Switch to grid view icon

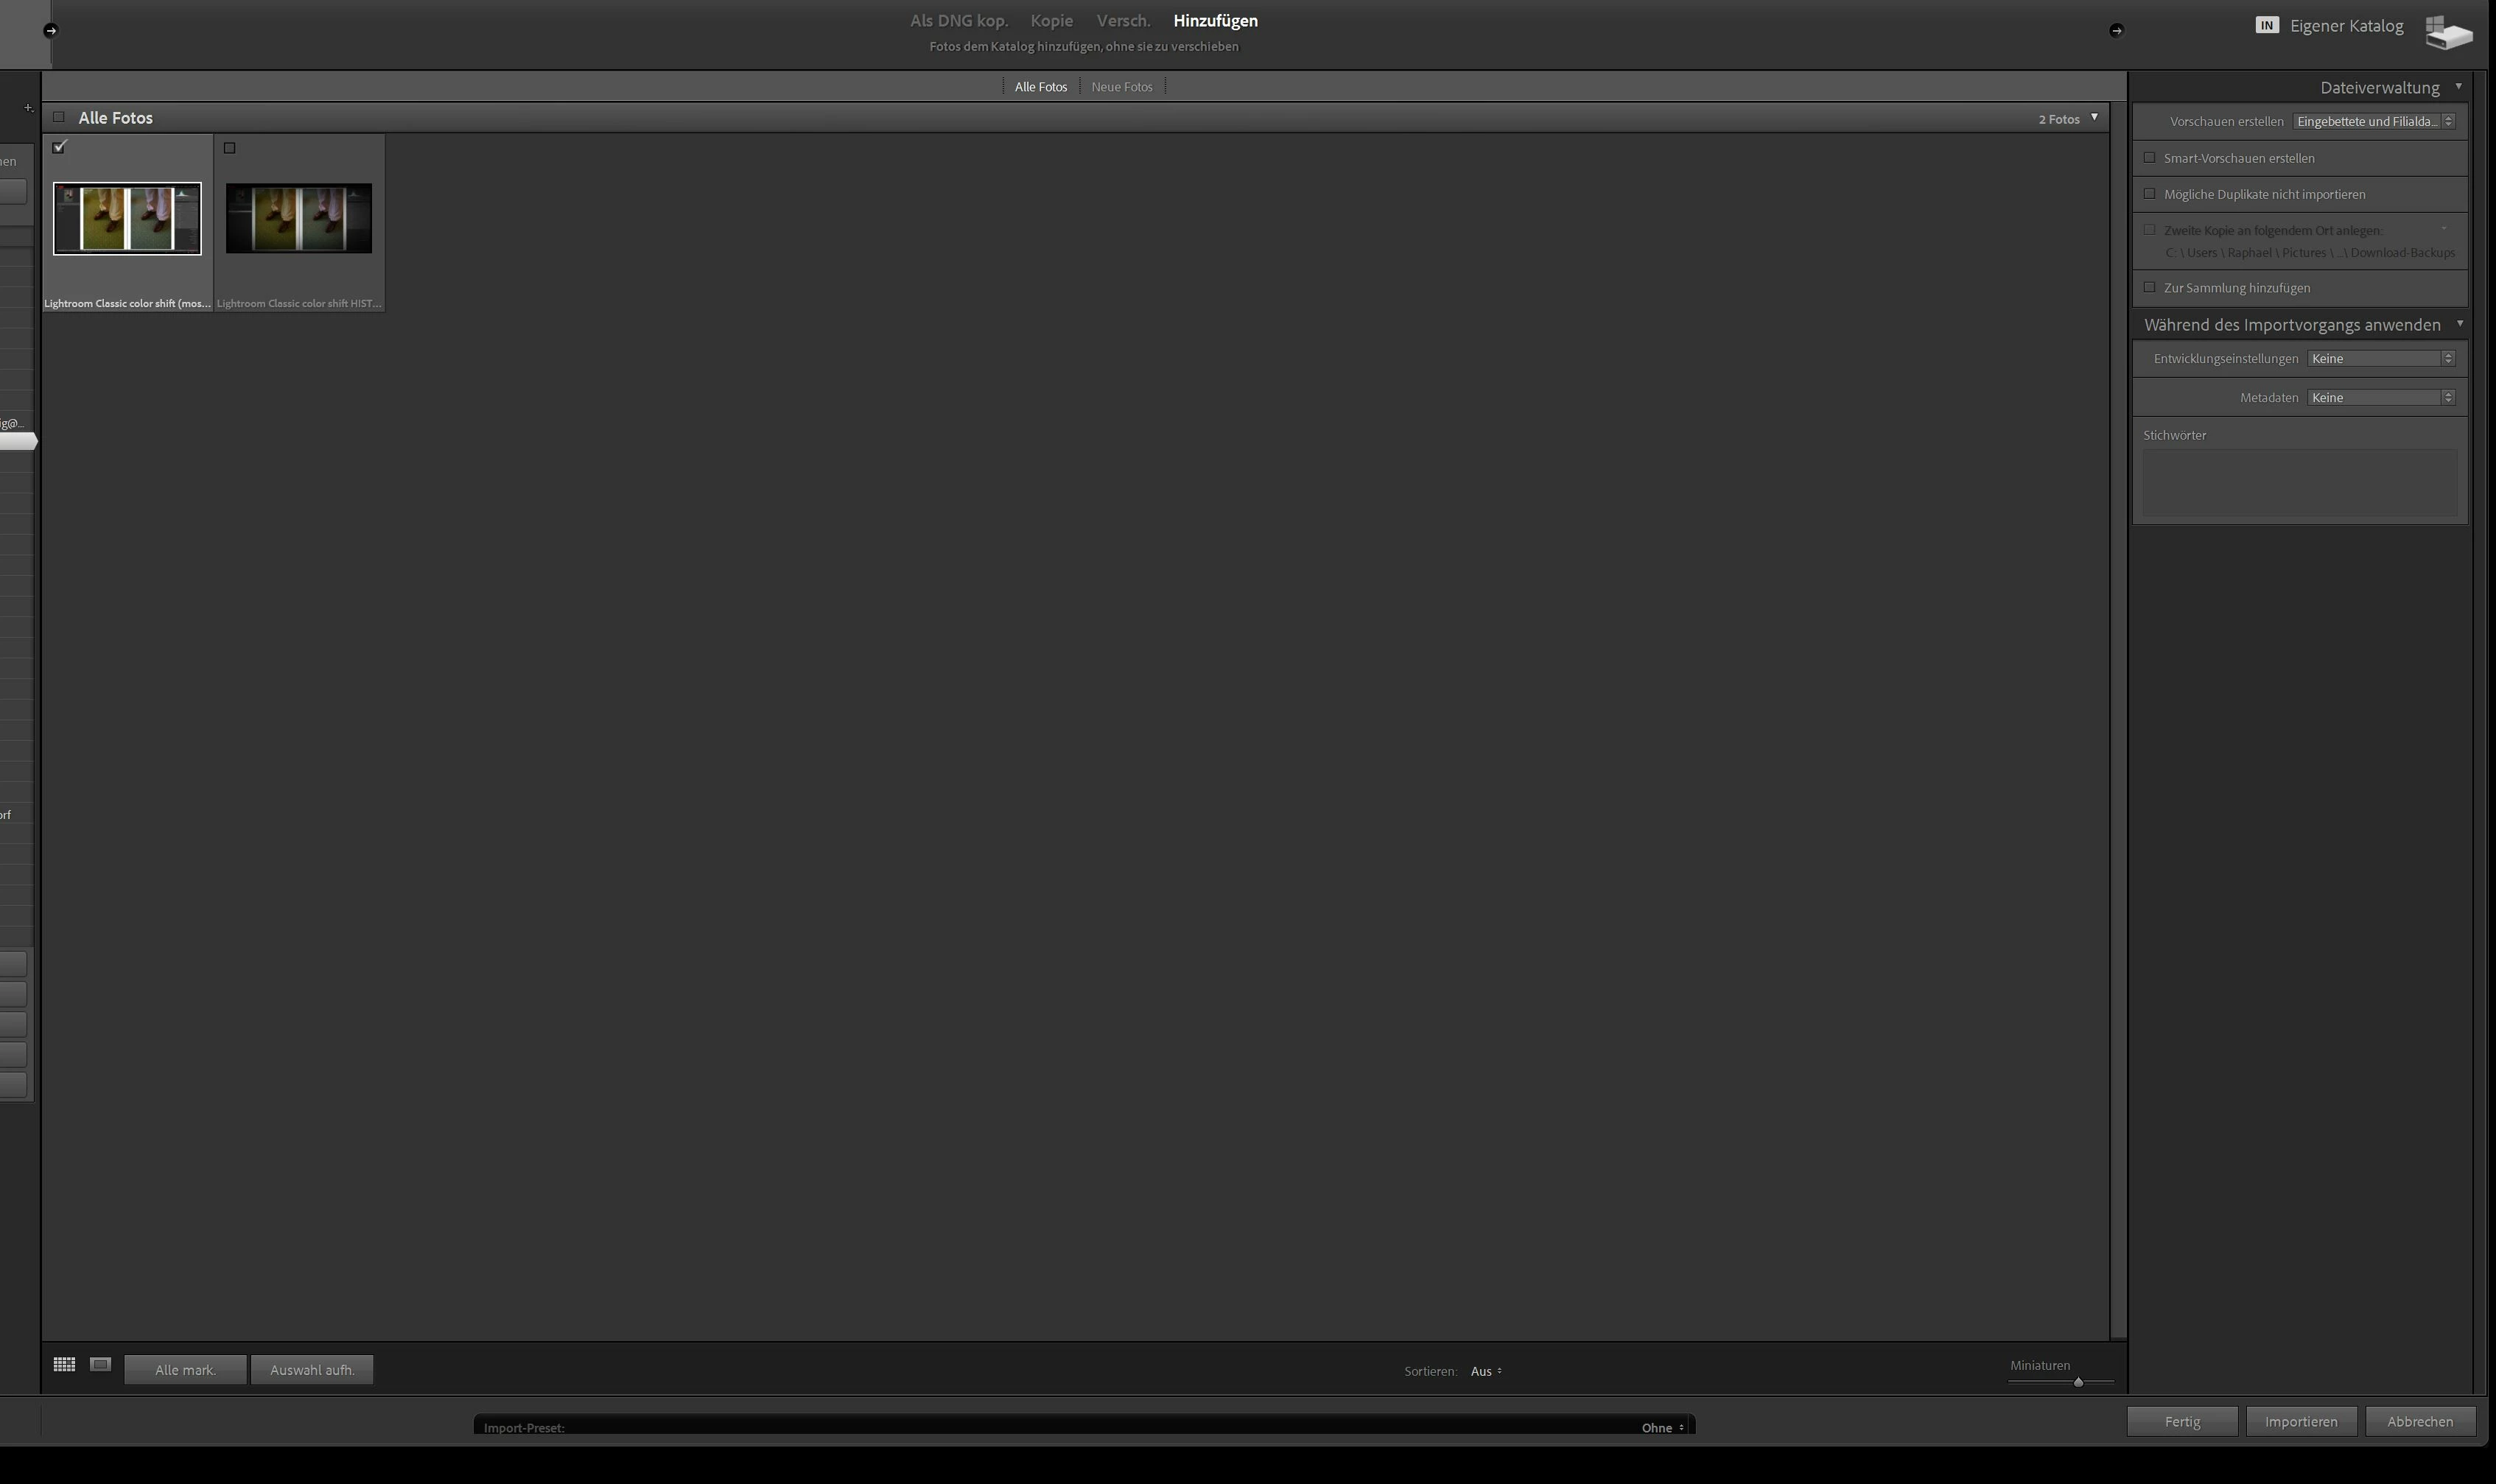tap(64, 1364)
